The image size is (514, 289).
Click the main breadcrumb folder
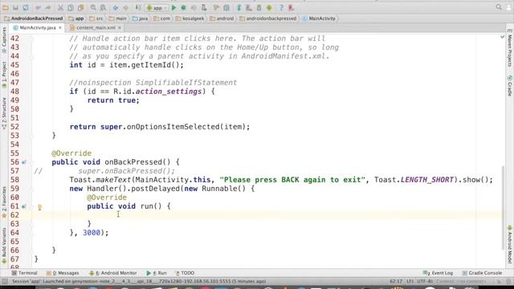coord(118,18)
